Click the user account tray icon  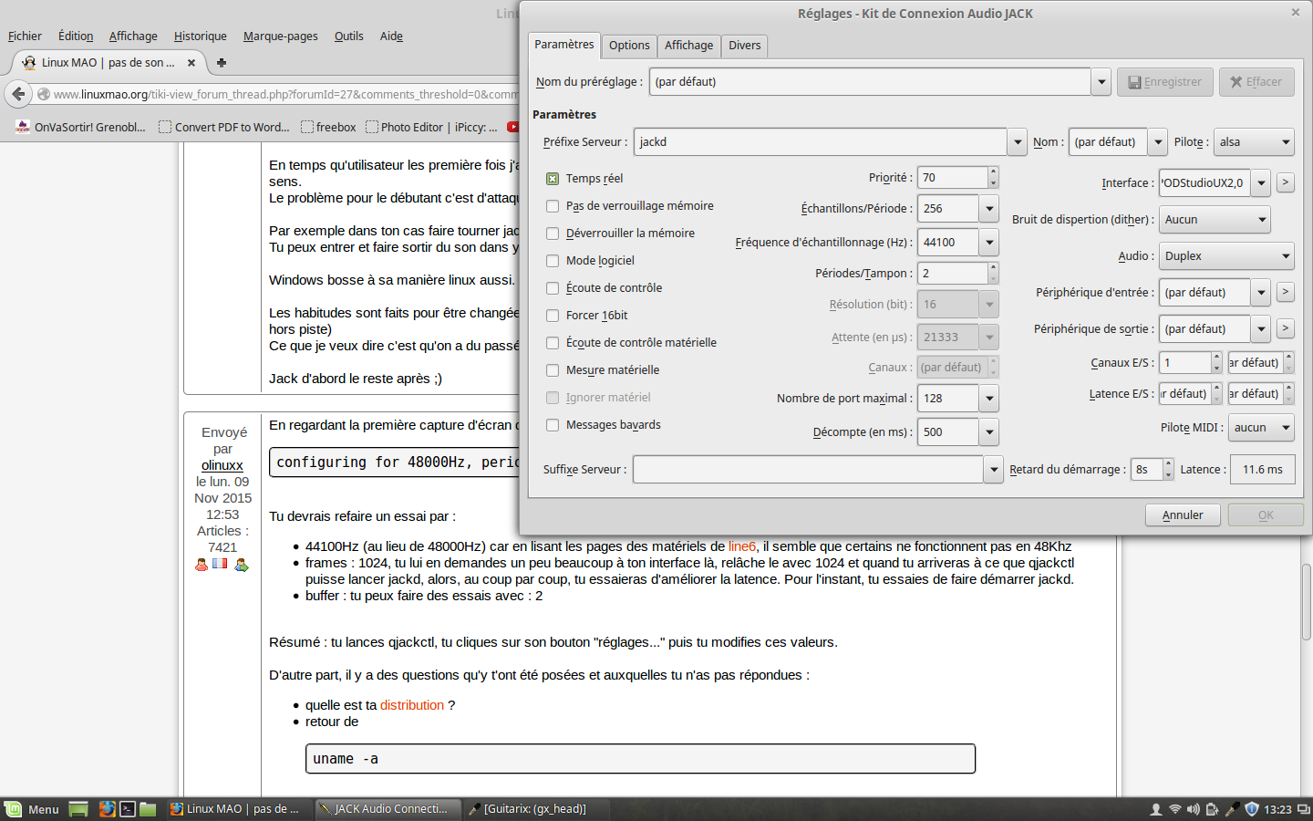(x=1156, y=809)
